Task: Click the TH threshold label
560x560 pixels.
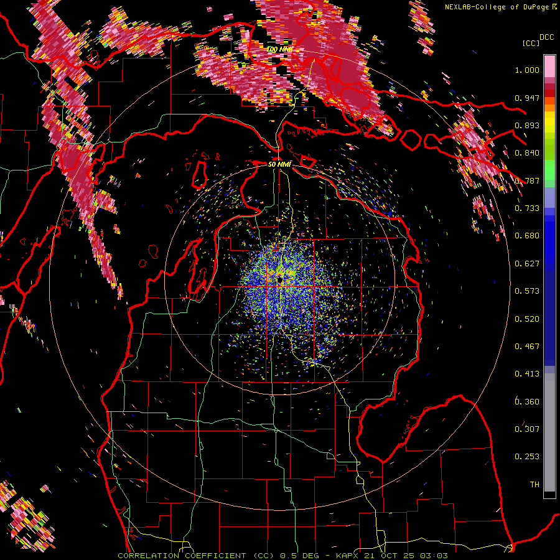Action: point(534,485)
